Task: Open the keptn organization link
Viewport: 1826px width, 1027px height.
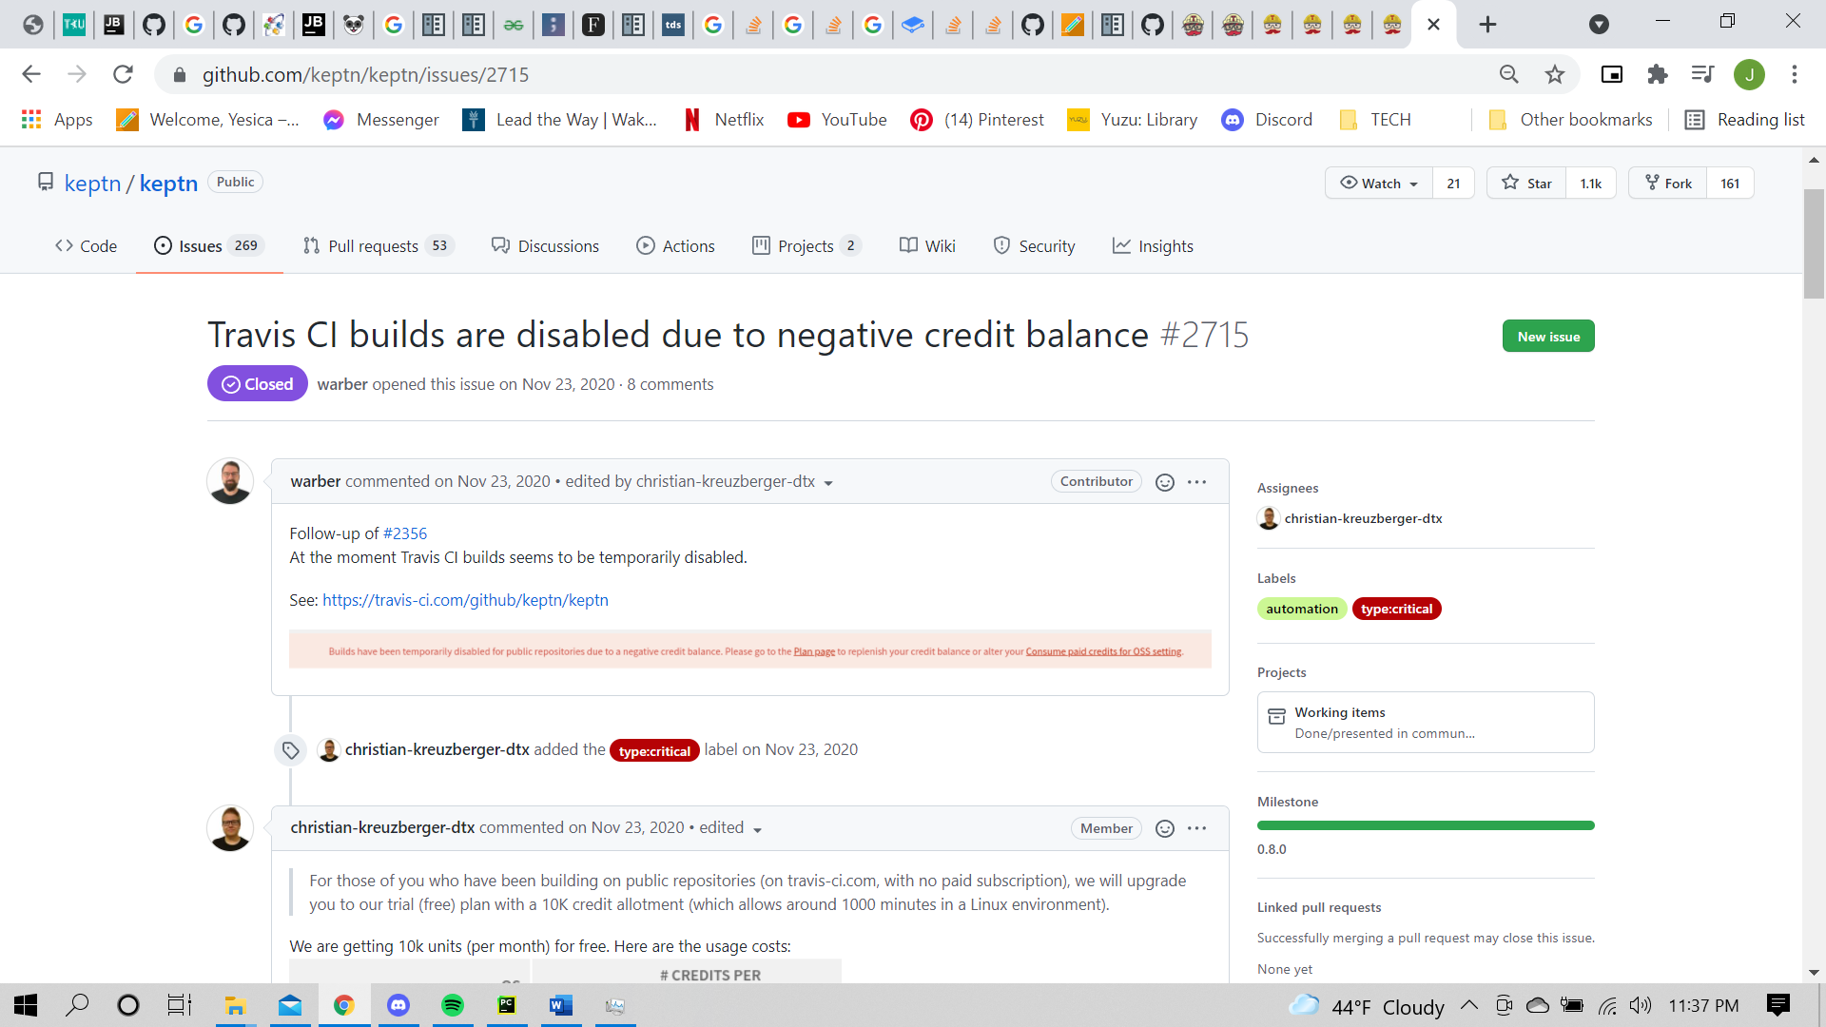Action: click(92, 184)
